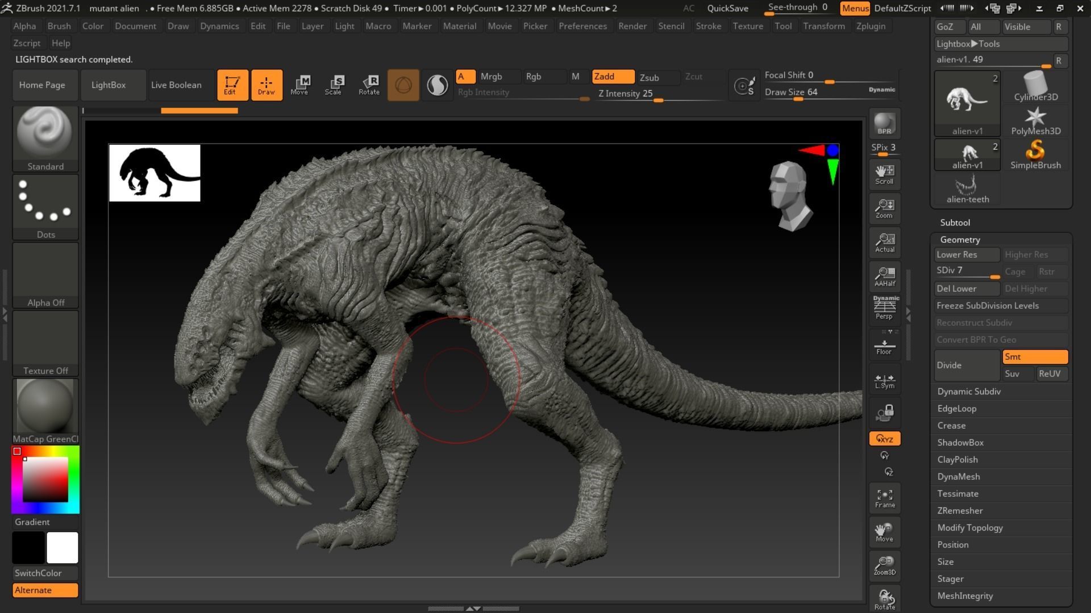Toggle Zadd sculpting mode

612,76
